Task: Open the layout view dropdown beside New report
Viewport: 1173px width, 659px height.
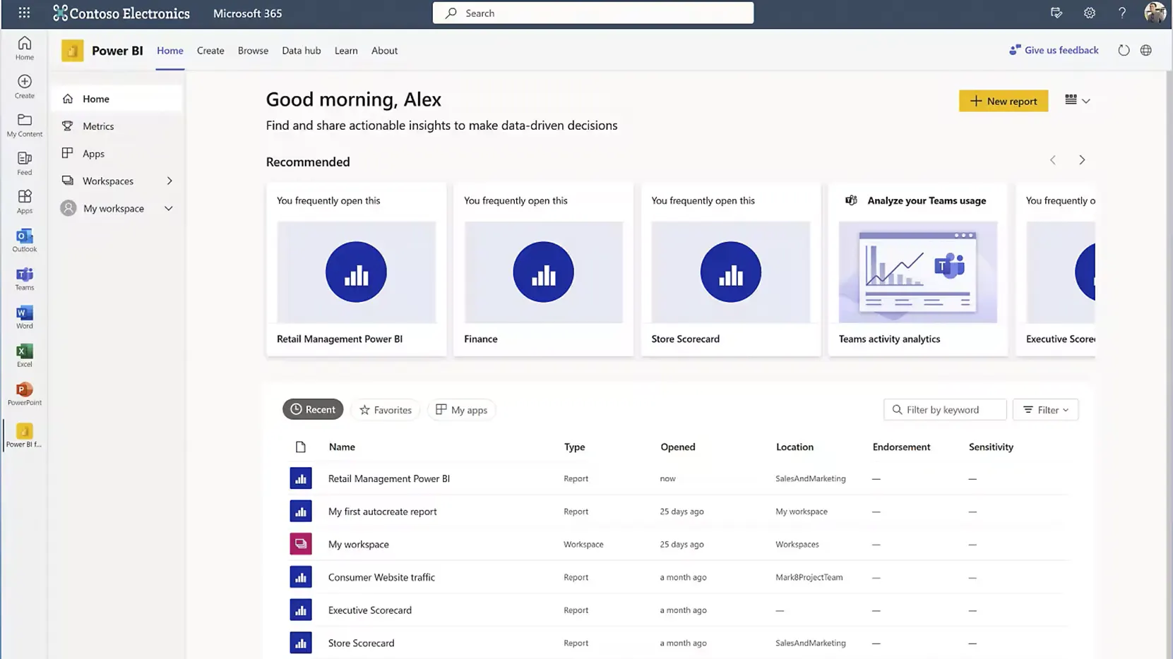Action: (1078, 100)
